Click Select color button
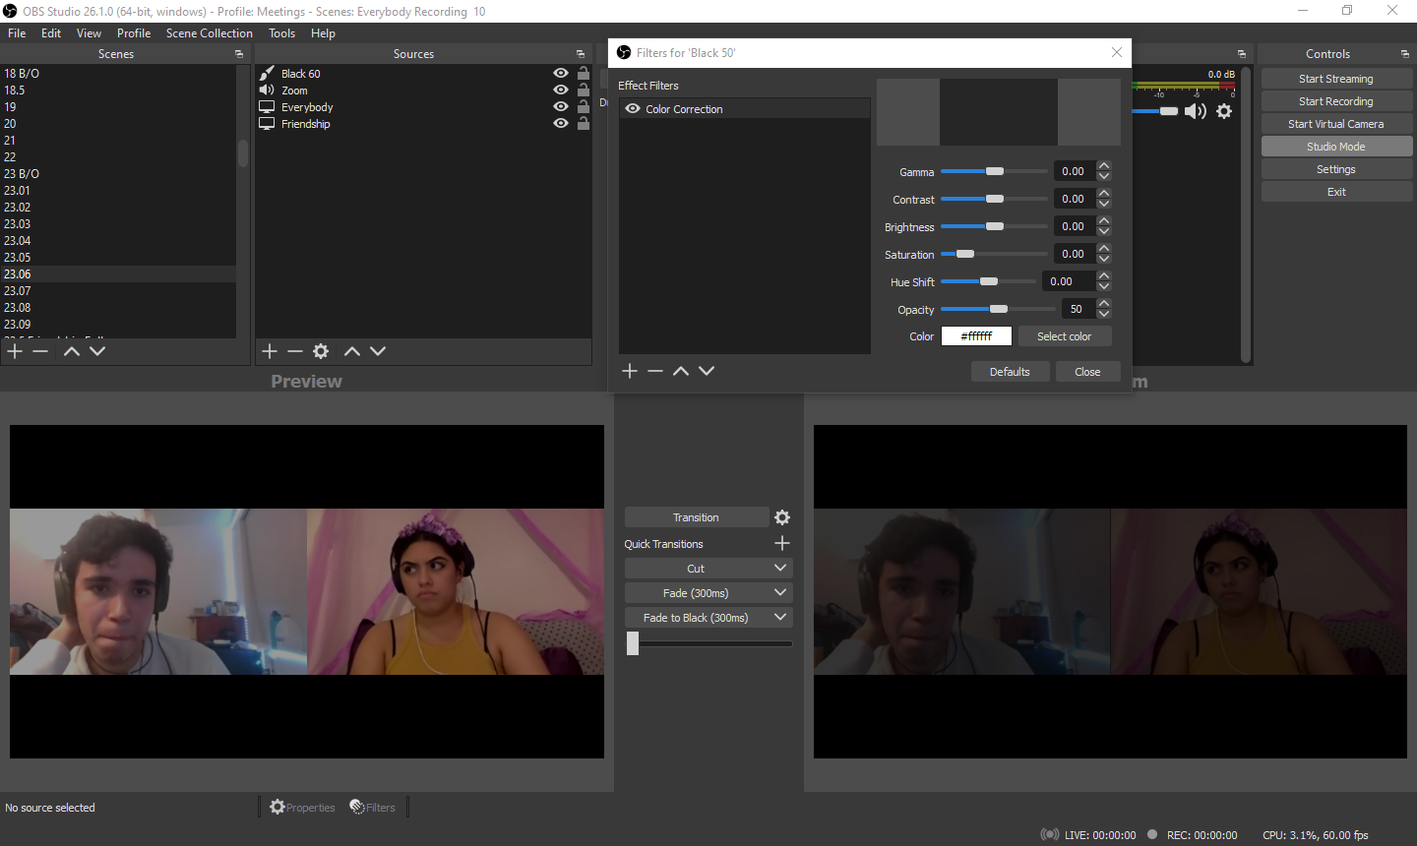The image size is (1417, 846). [1065, 336]
